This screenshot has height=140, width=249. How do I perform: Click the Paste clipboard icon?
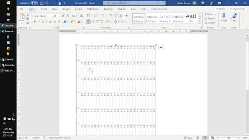click(22, 16)
